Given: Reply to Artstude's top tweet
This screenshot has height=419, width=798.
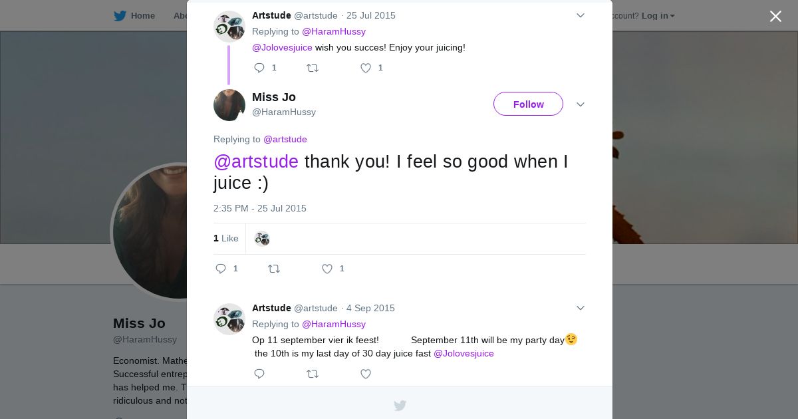Looking at the screenshot, I should click(x=259, y=68).
